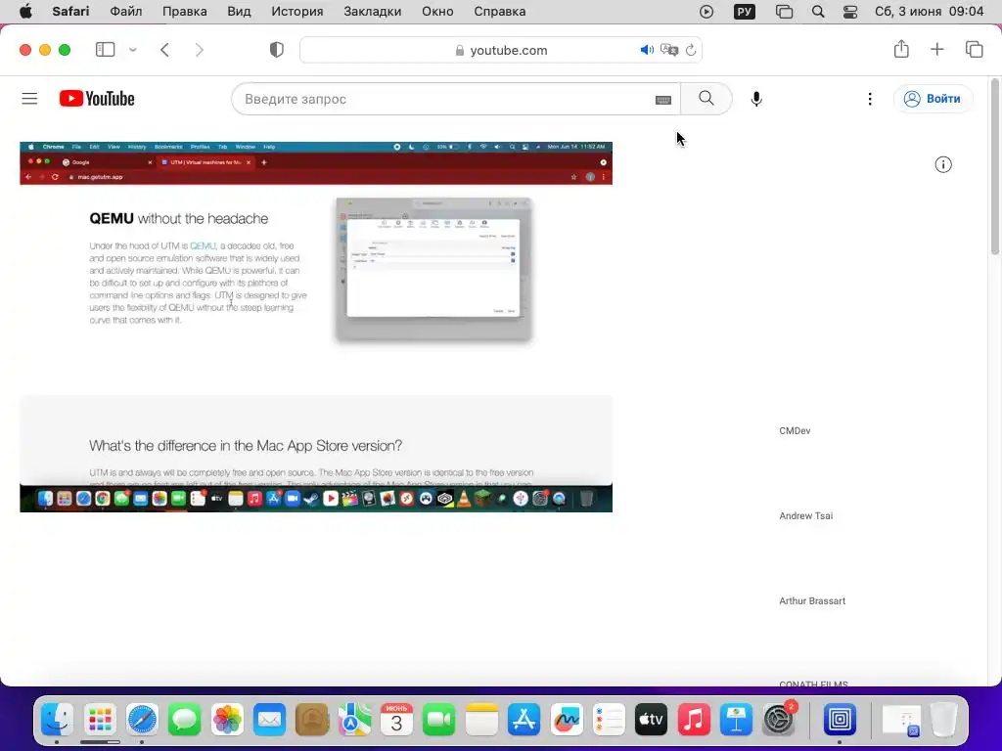Screen dimensions: 1002x751
Task: Open FaceTime from the Dock
Action: 439,720
